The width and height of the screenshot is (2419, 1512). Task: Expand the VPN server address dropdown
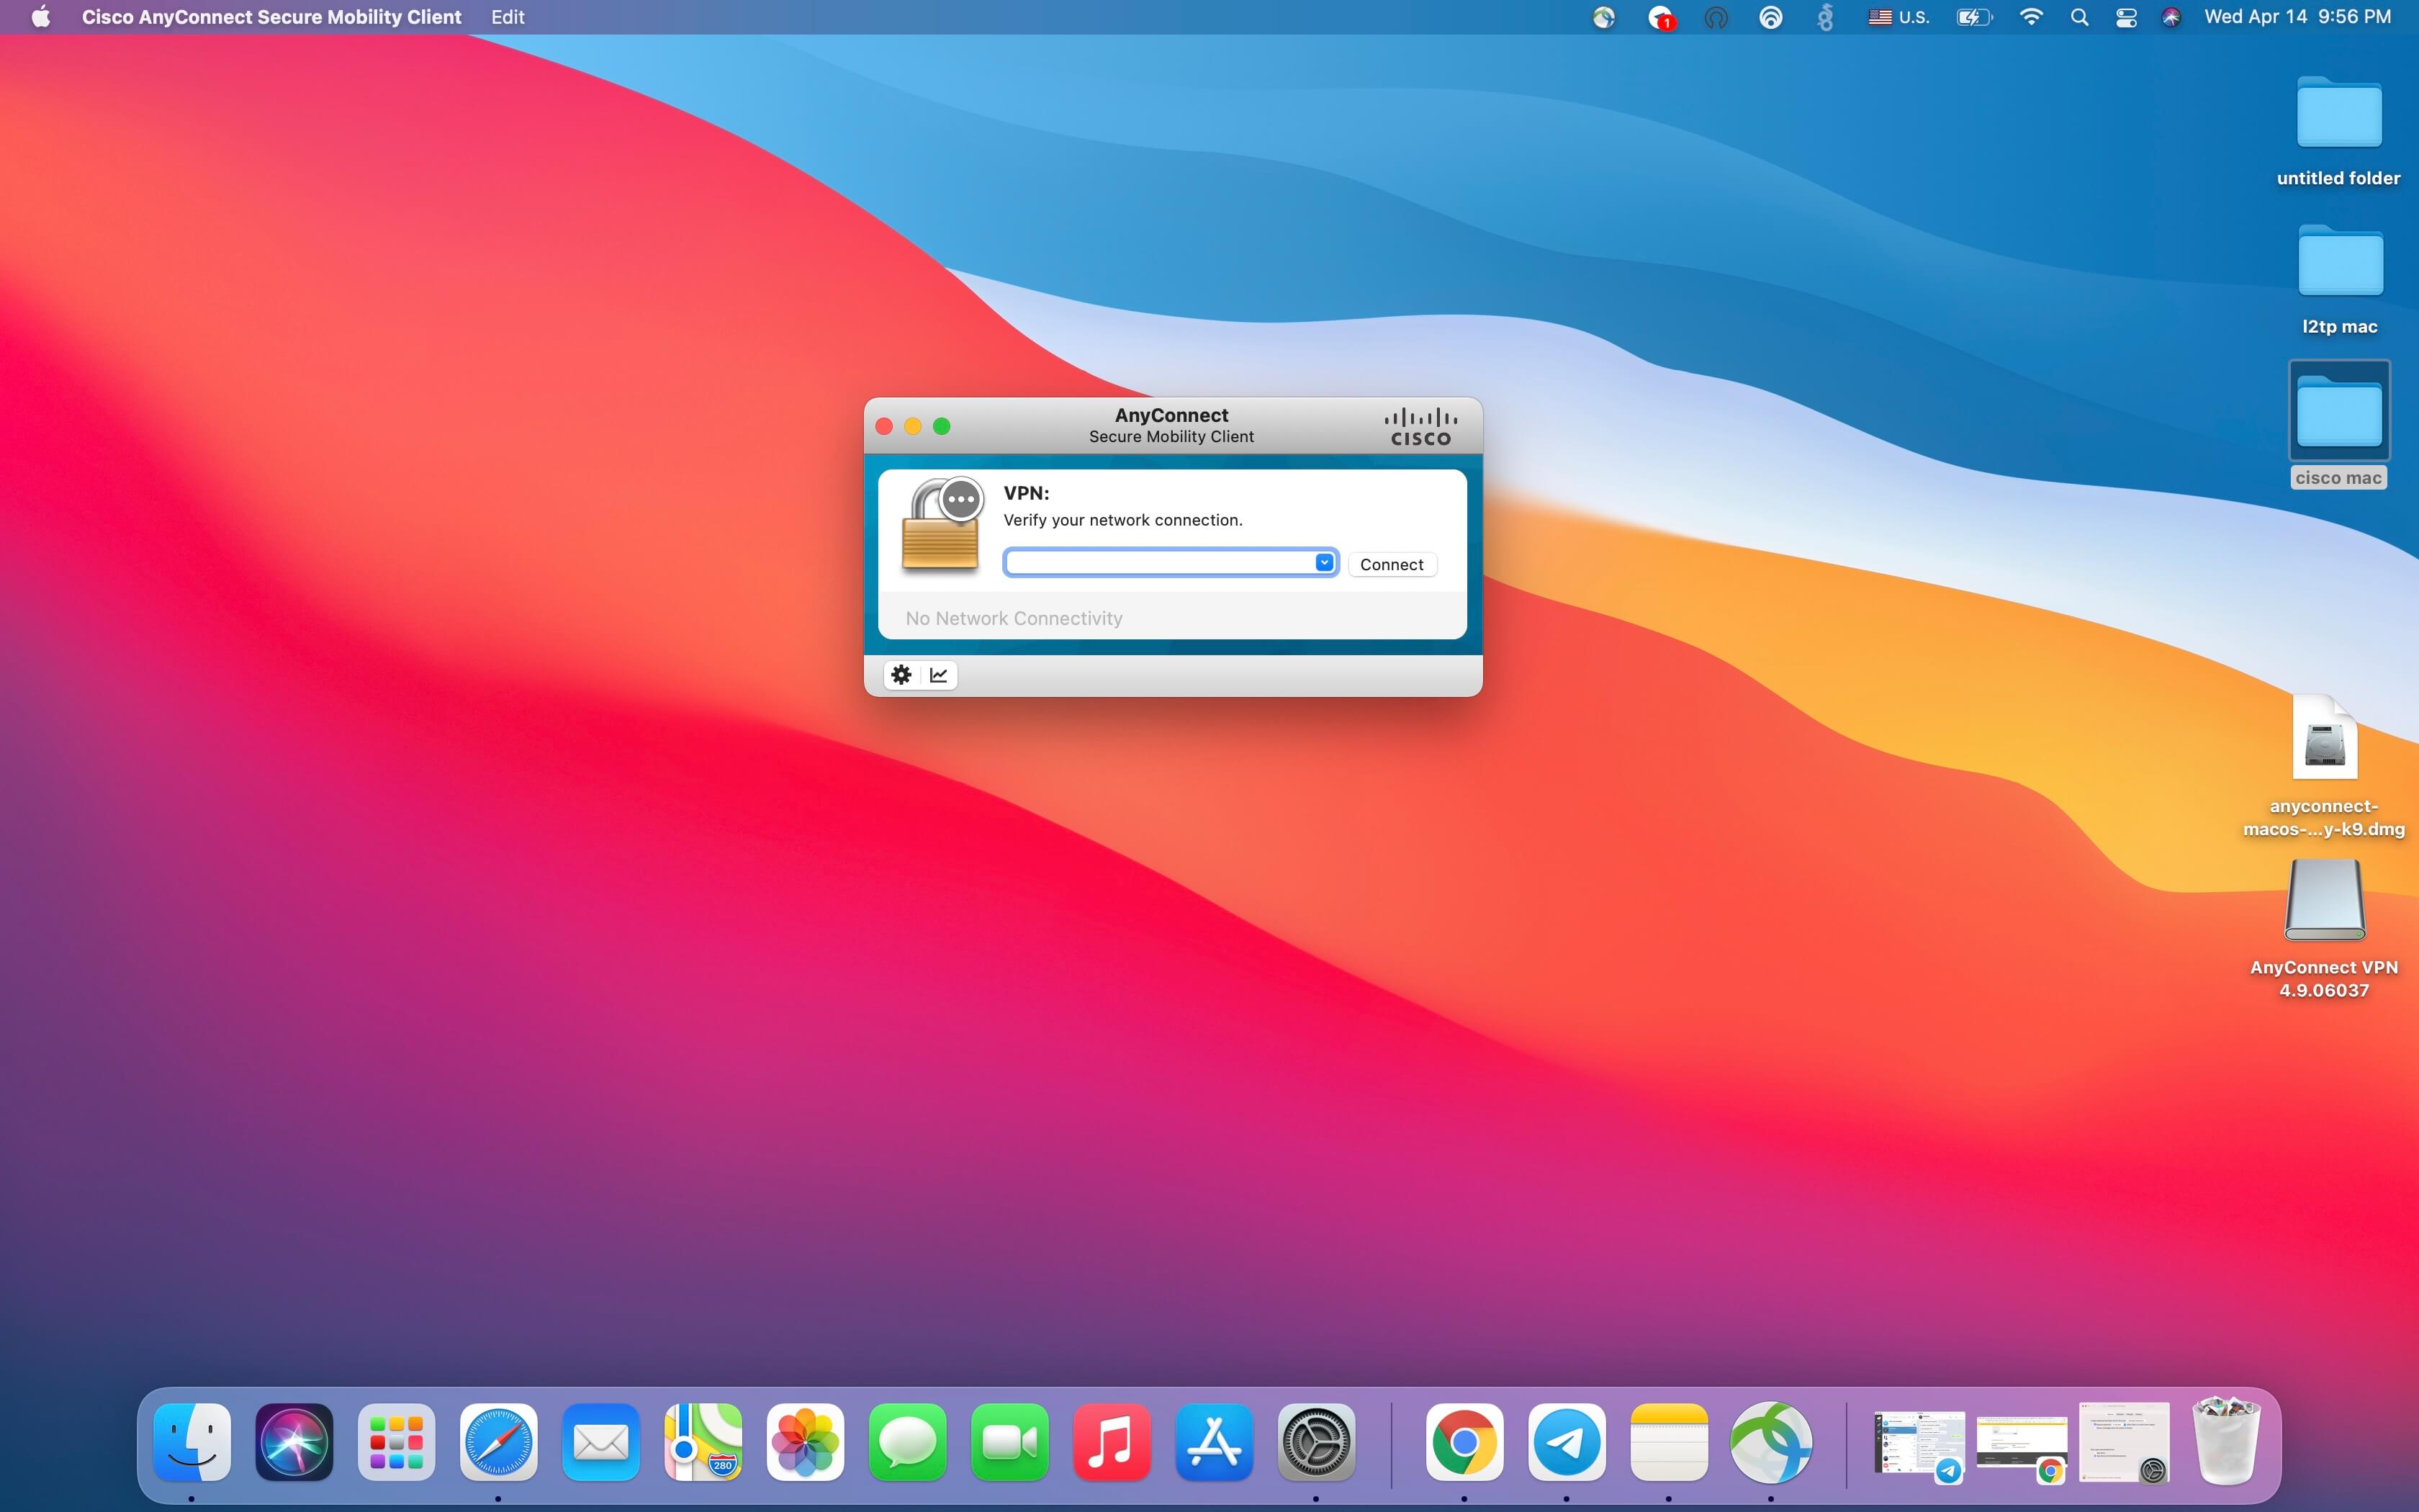pos(1323,563)
